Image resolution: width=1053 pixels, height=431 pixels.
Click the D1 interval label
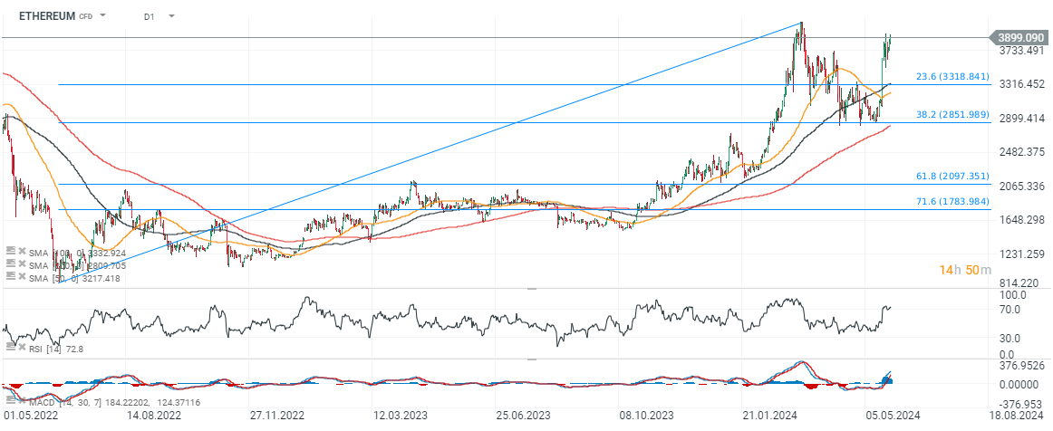[150, 16]
